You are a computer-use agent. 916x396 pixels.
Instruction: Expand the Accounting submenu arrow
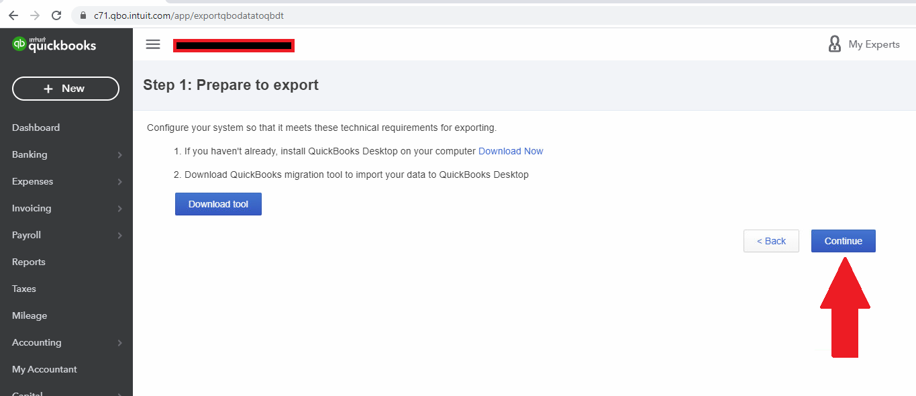120,343
